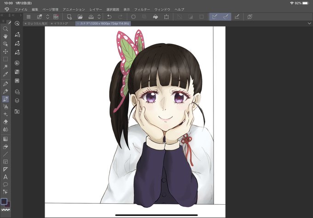313x218 pixels.
Task: Open the Layer Property panel icon
Action: pos(17,92)
